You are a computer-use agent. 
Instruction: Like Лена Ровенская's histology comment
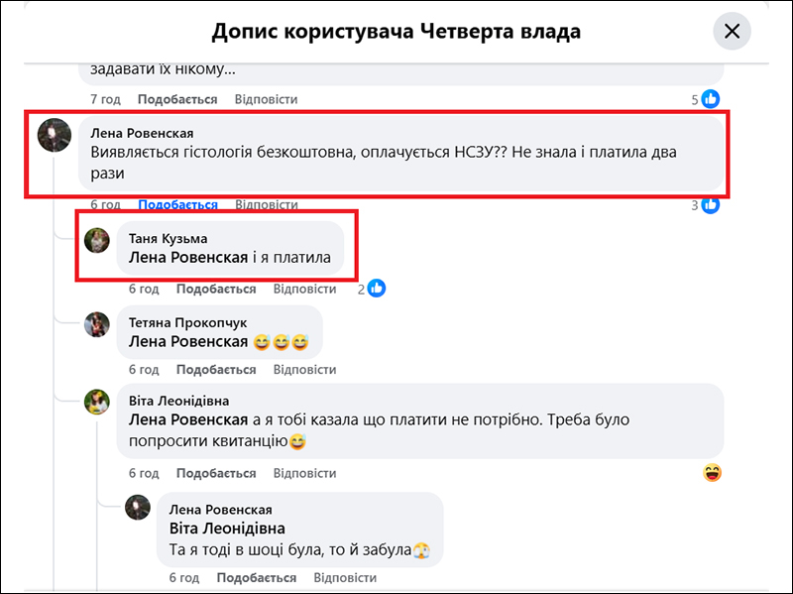(177, 205)
